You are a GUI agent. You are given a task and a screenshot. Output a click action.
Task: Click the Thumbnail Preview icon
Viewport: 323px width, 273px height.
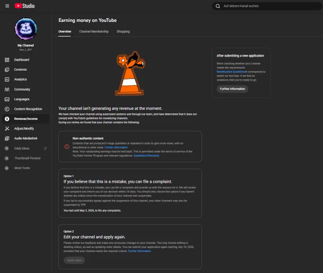coord(7,158)
